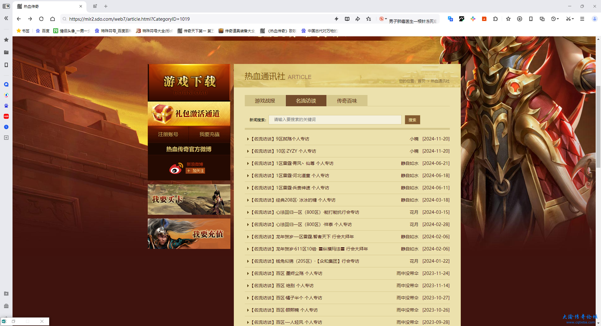Click the 首页 breadcrumb link

coord(421,81)
